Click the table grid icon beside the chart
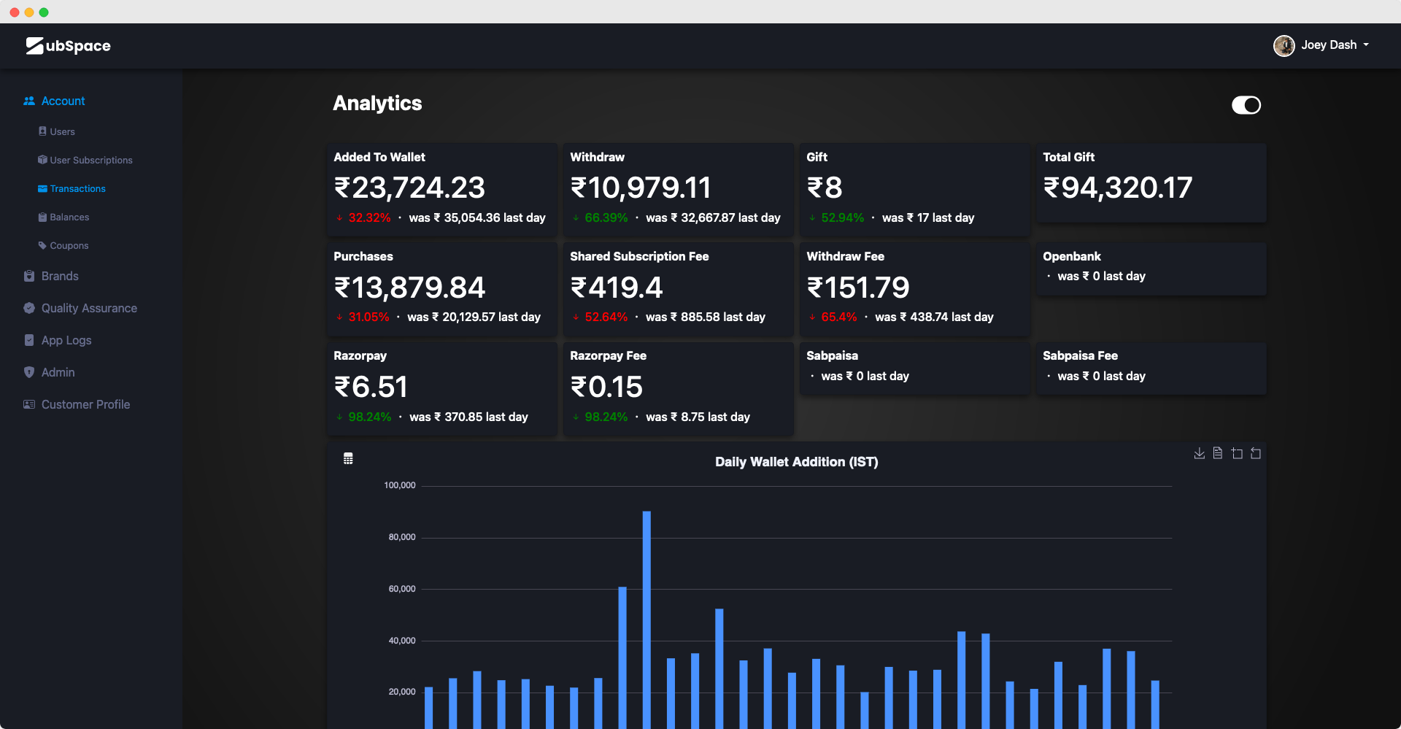This screenshot has height=729, width=1401. tap(348, 458)
